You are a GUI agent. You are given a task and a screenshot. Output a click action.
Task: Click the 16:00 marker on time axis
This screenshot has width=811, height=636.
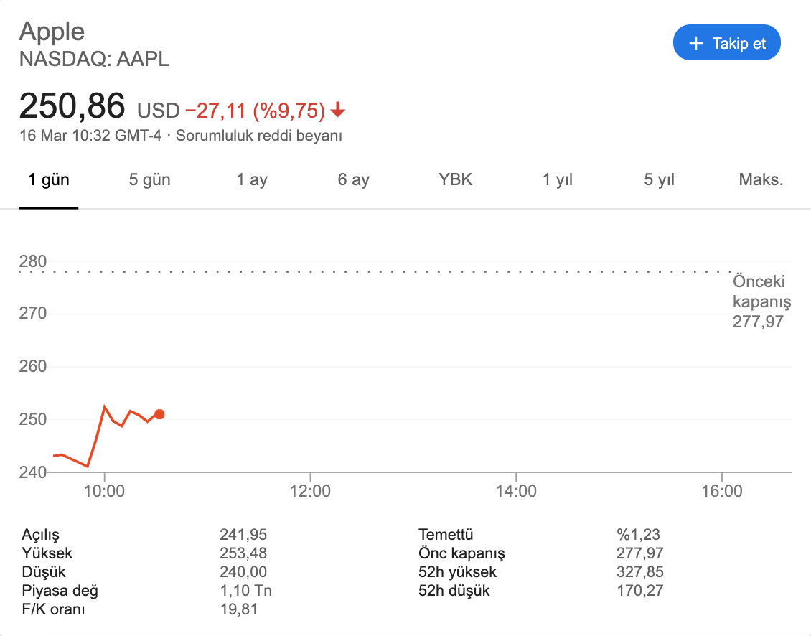point(721,490)
